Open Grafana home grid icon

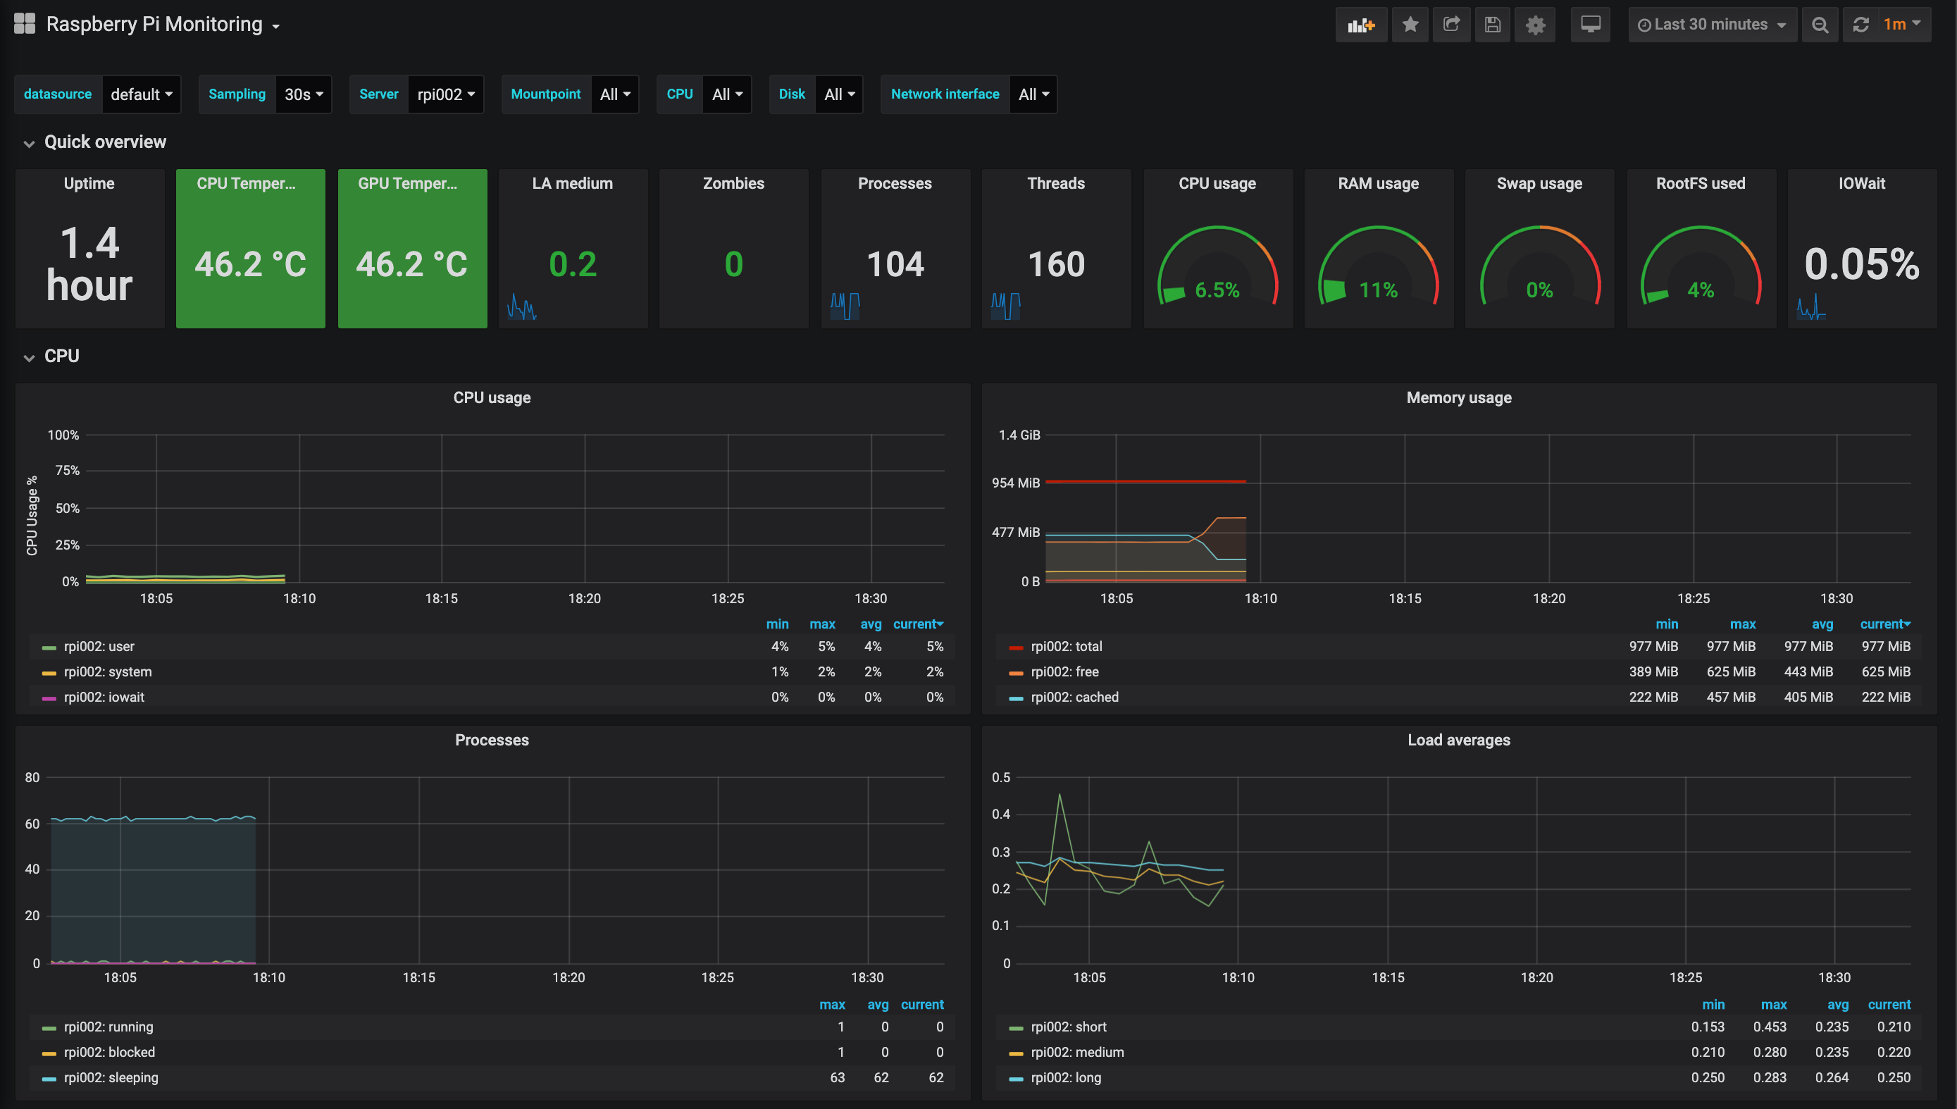25,24
